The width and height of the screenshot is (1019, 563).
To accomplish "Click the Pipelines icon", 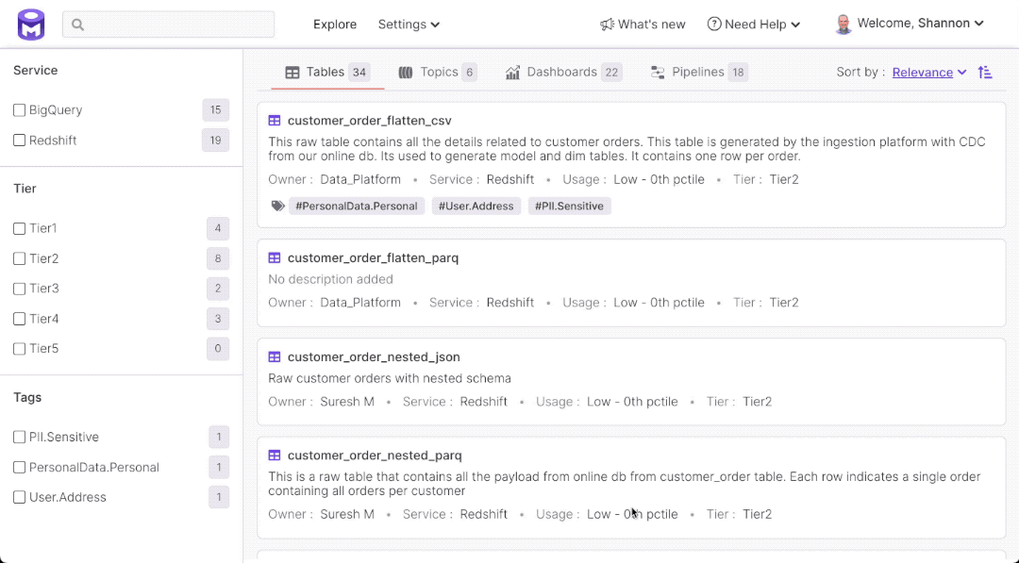I will coord(656,71).
